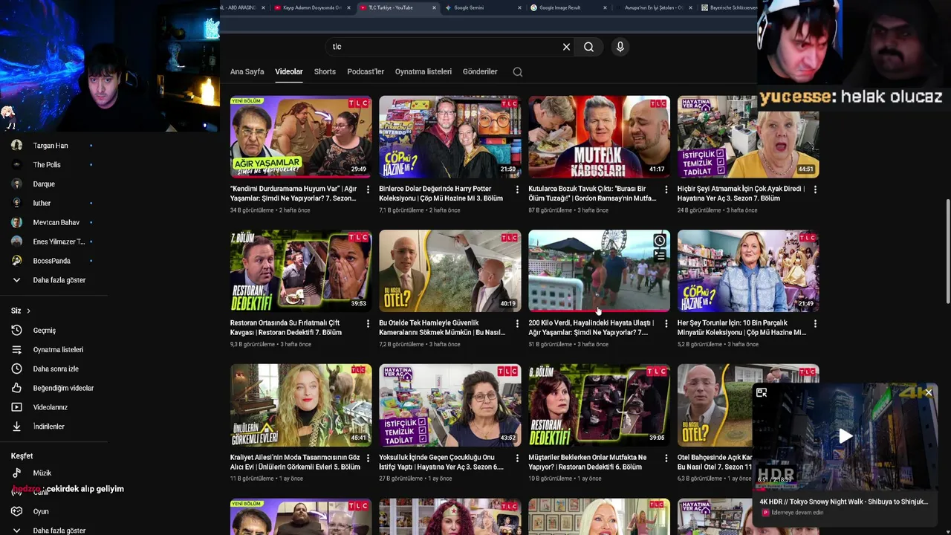951x535 pixels.
Task: Close the Google Gemini browser tab
Action: click(519, 7)
